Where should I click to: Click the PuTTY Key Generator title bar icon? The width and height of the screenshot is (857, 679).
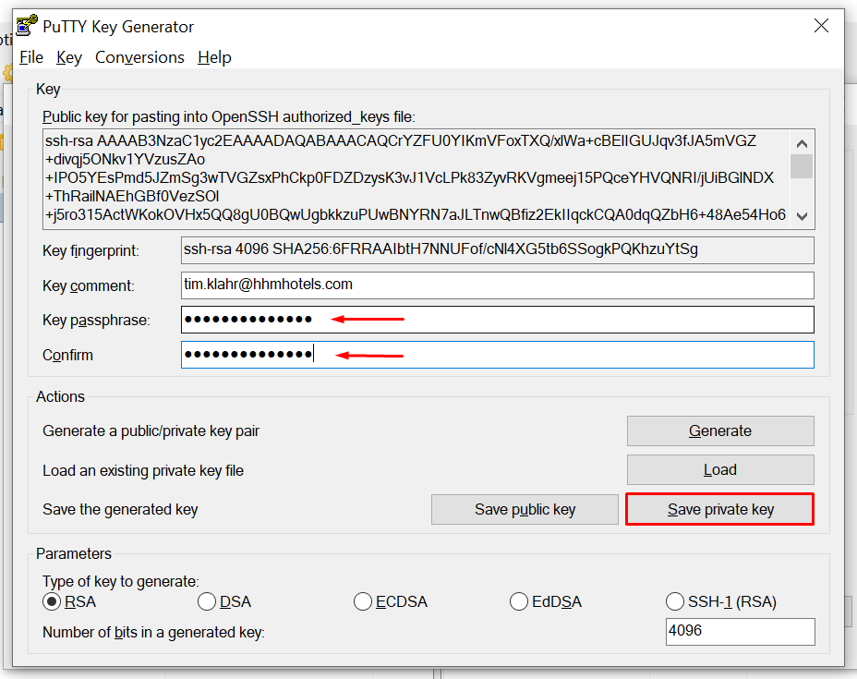tap(27, 25)
